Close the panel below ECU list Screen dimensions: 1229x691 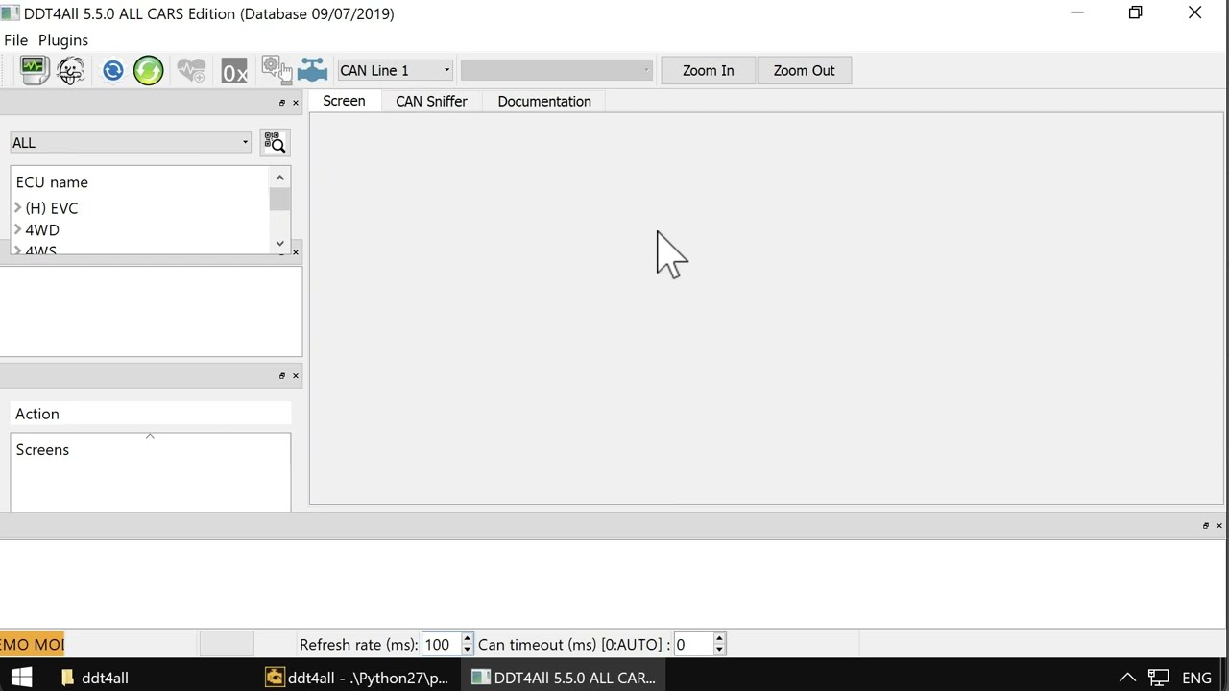tap(296, 252)
